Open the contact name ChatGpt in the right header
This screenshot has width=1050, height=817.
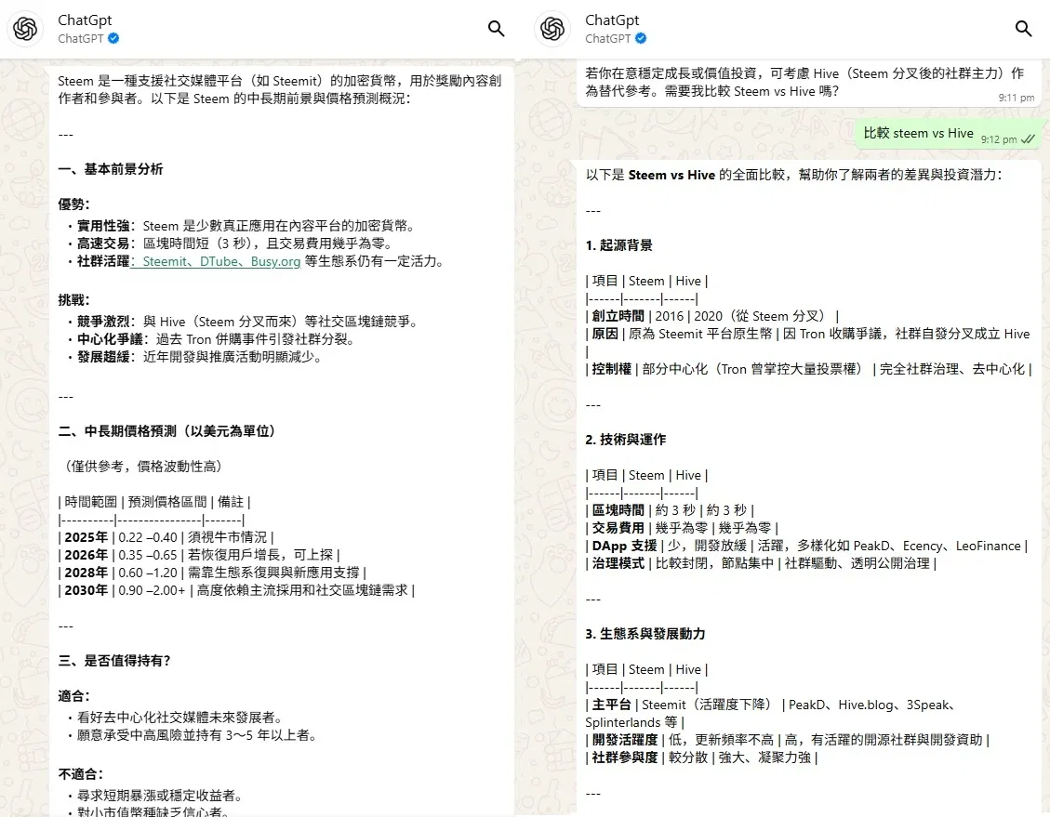click(612, 20)
